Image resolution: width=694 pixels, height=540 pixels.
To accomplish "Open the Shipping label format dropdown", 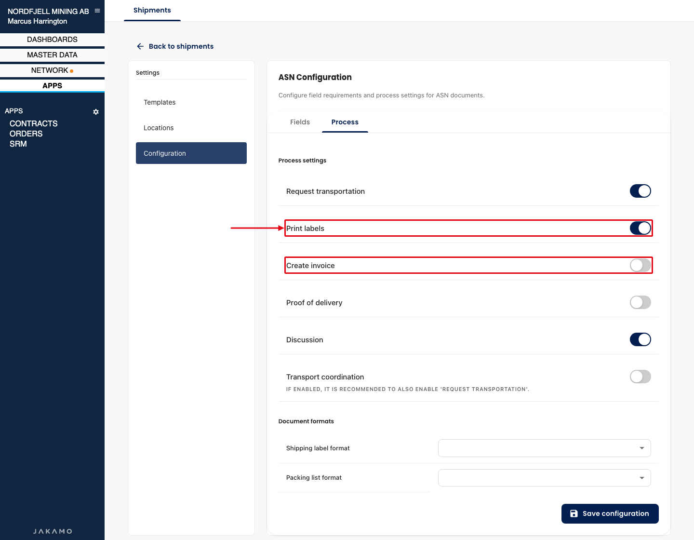I will click(x=545, y=448).
